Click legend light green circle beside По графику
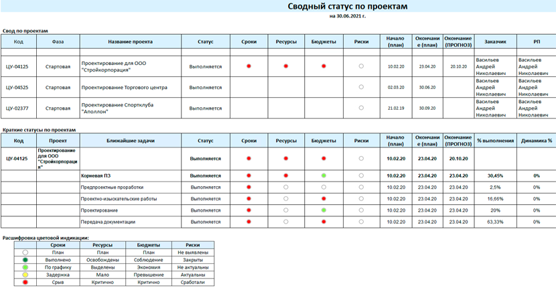 tap(25, 267)
